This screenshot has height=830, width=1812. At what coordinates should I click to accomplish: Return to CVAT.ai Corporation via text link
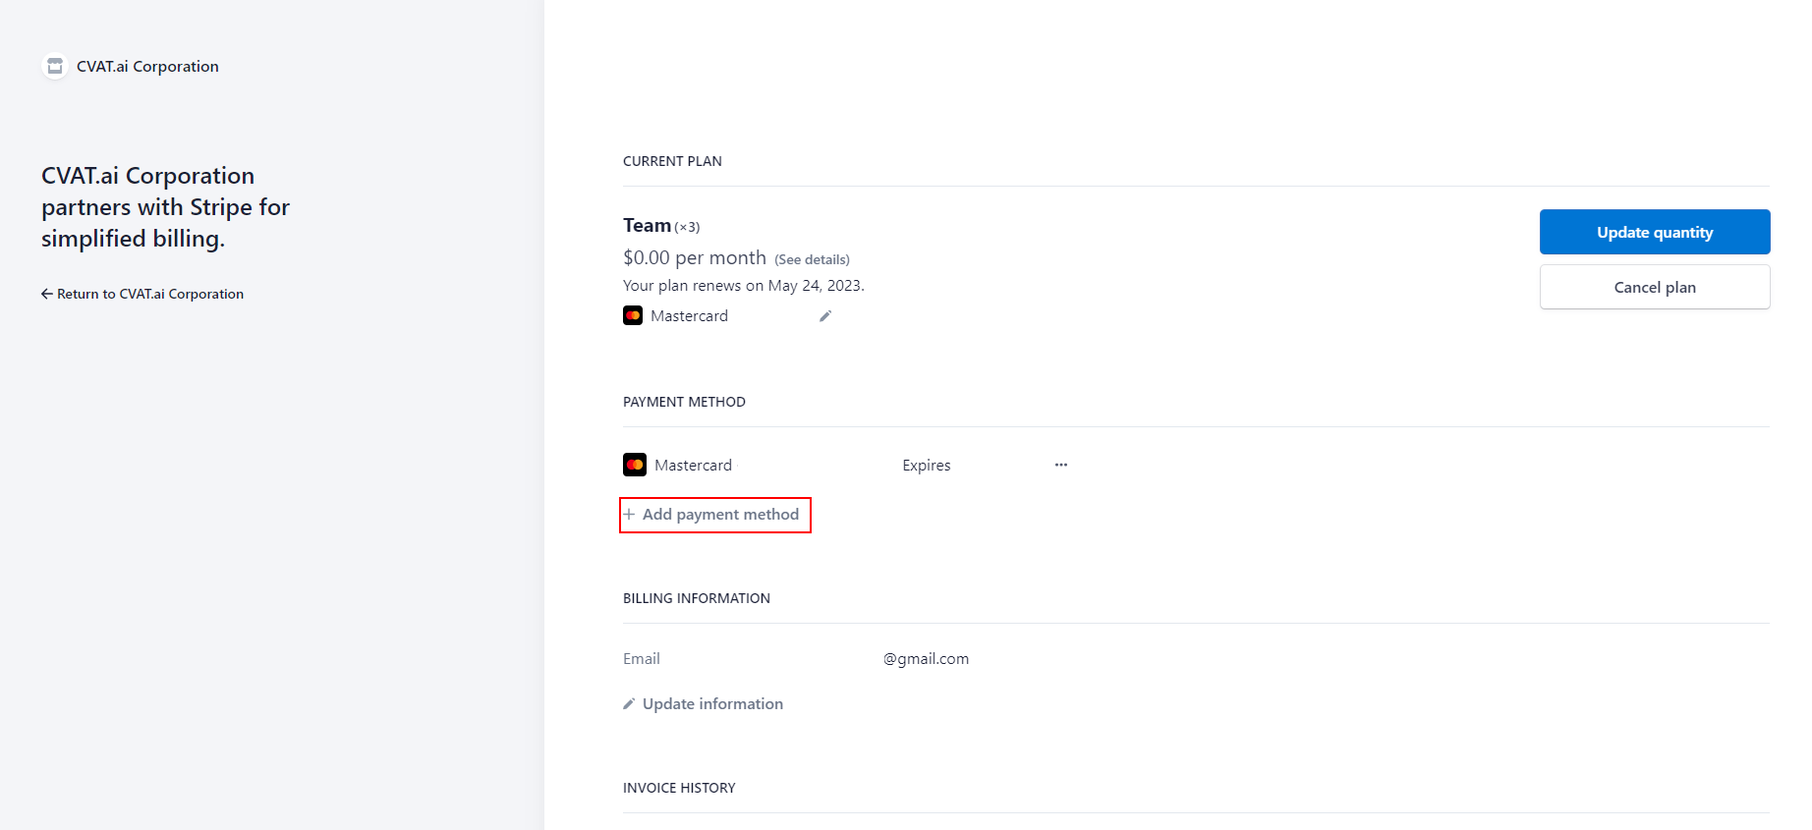[x=150, y=294]
